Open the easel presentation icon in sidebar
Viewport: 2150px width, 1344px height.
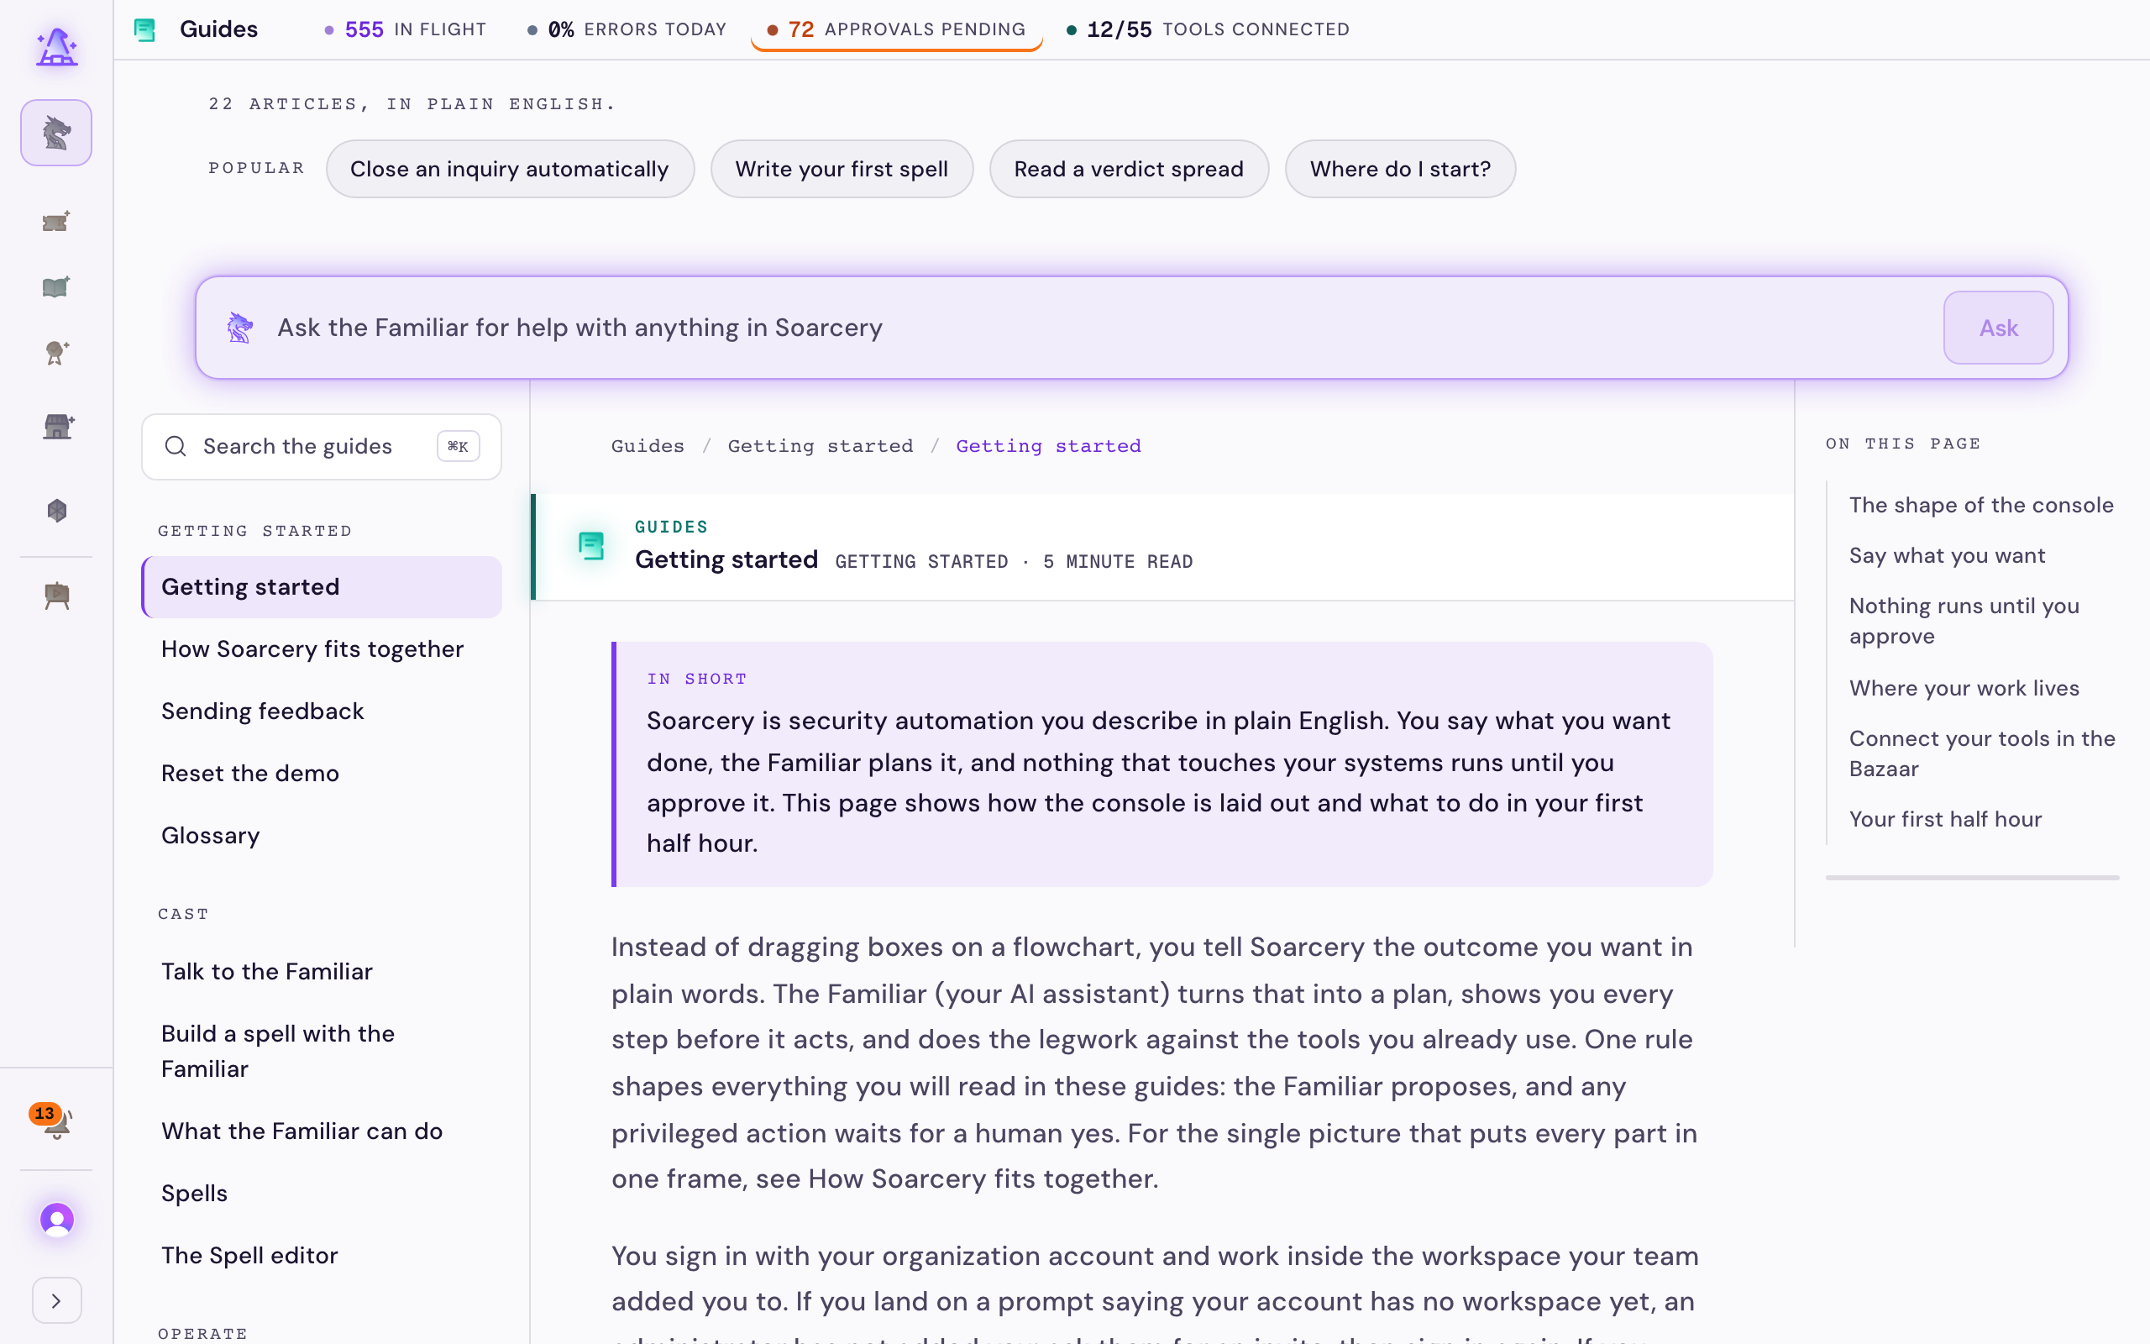click(56, 596)
